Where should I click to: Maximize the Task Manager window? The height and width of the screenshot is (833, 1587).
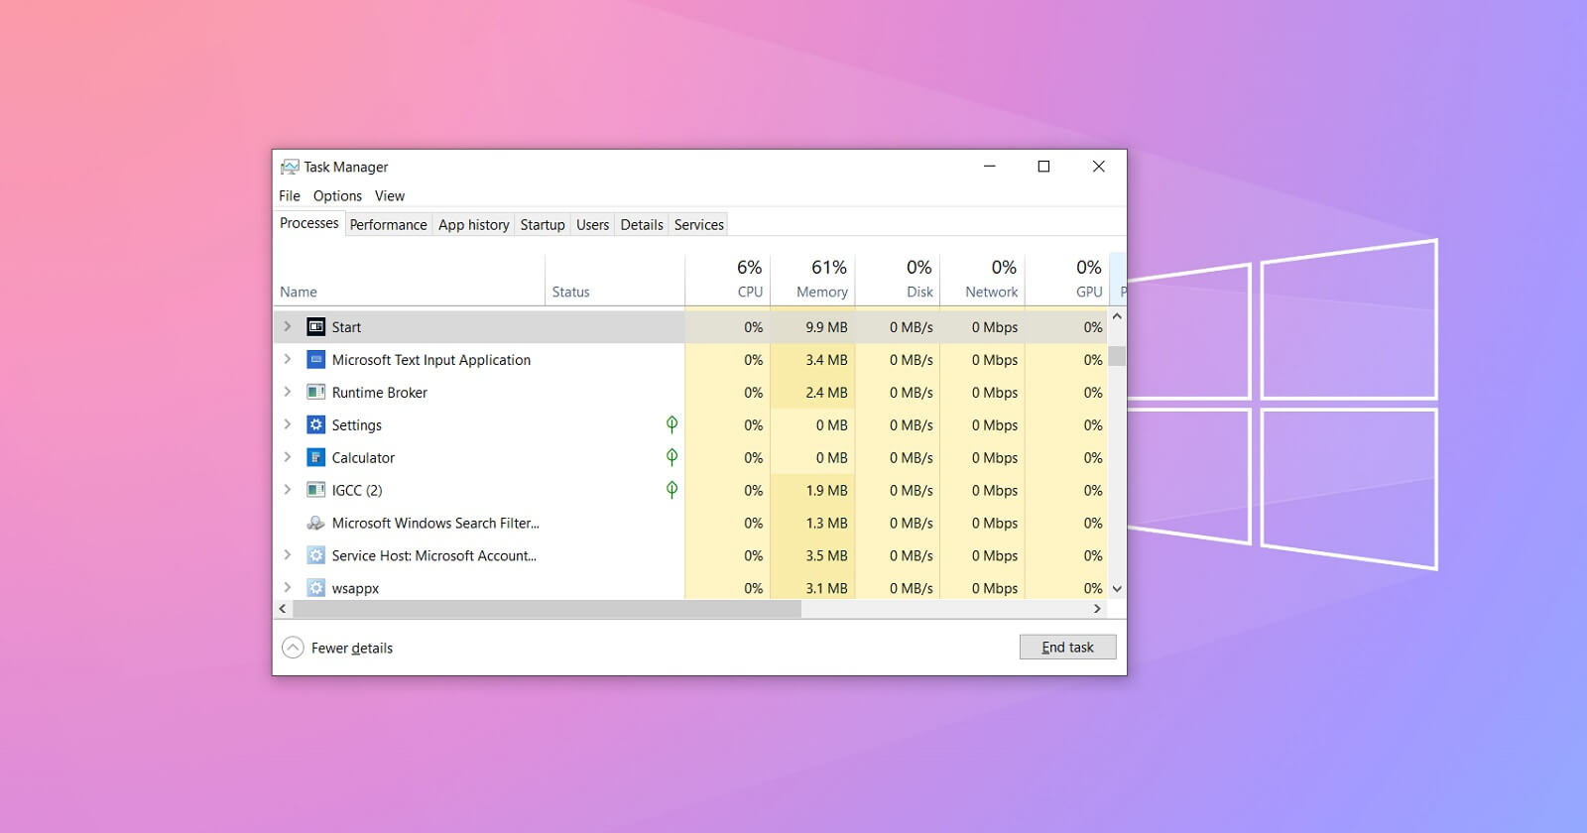tap(1043, 167)
